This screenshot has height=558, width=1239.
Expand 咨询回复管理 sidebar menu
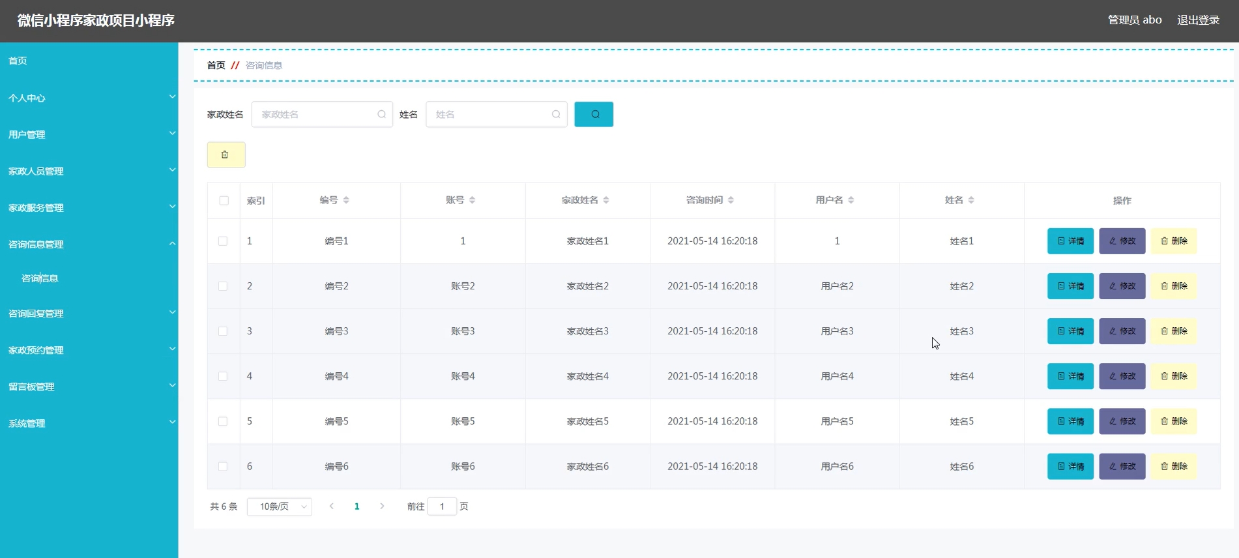(89, 313)
